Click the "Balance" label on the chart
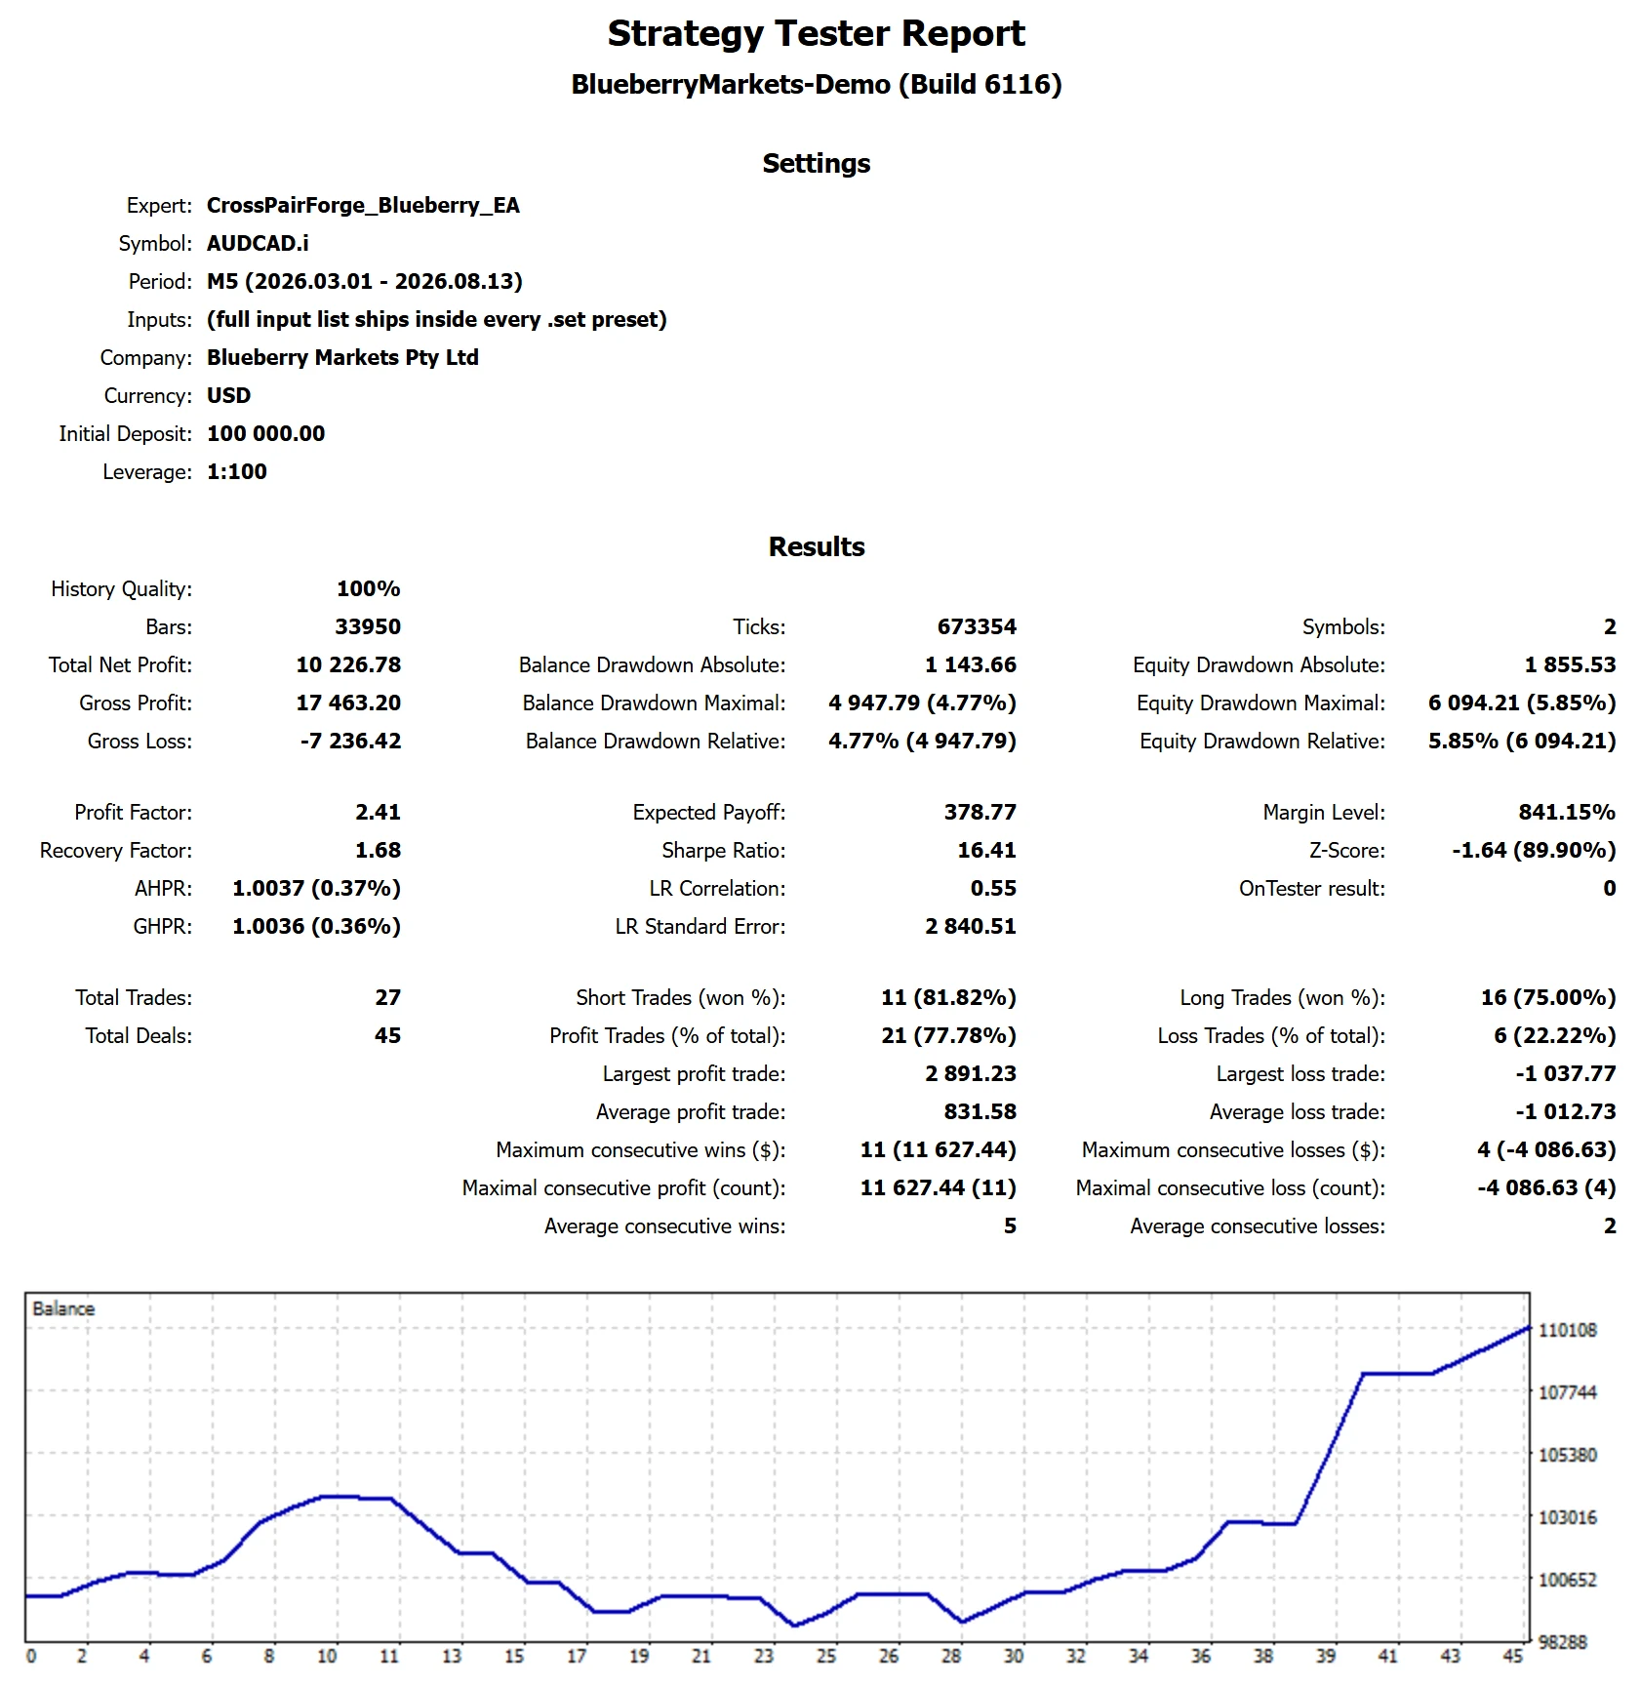 point(63,1309)
